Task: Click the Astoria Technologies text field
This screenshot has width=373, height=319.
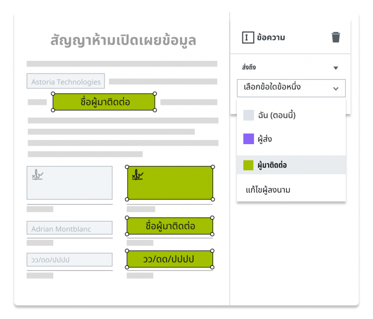Action: coord(66,81)
